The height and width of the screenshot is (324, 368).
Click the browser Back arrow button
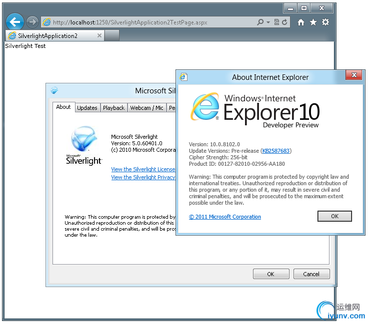click(x=15, y=22)
